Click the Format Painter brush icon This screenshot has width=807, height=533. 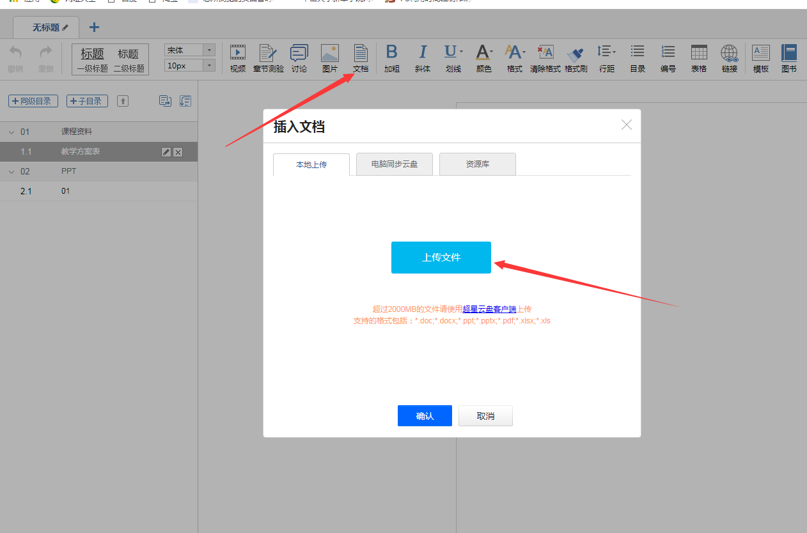coord(576,58)
